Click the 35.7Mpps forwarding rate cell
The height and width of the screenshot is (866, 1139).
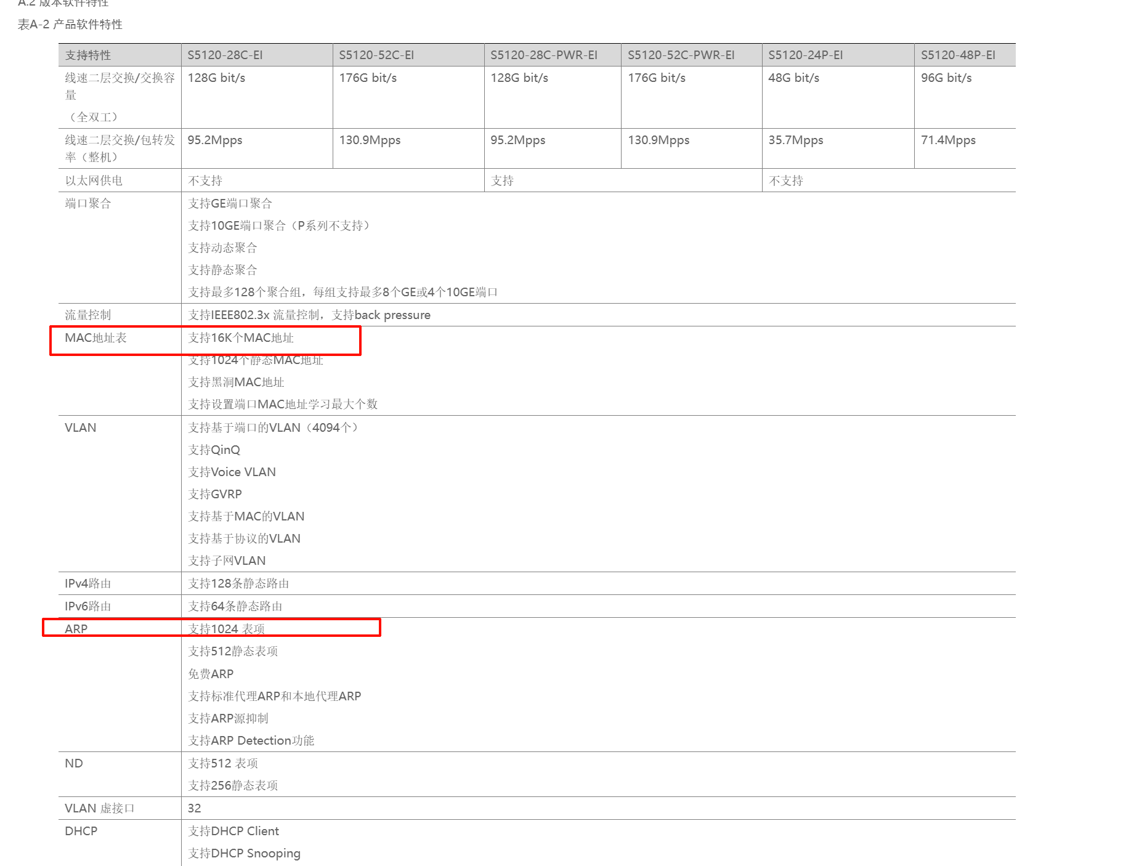[x=796, y=140]
